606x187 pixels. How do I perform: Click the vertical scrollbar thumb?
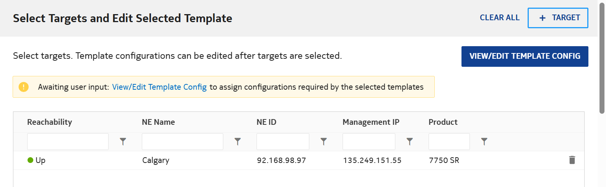[602, 57]
